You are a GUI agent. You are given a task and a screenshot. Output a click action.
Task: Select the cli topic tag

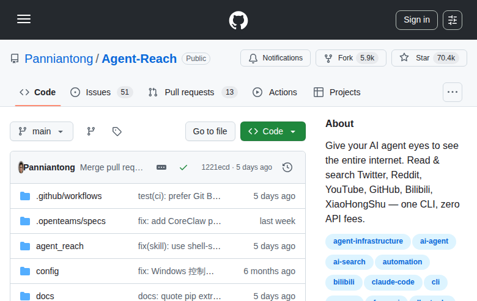point(435,283)
